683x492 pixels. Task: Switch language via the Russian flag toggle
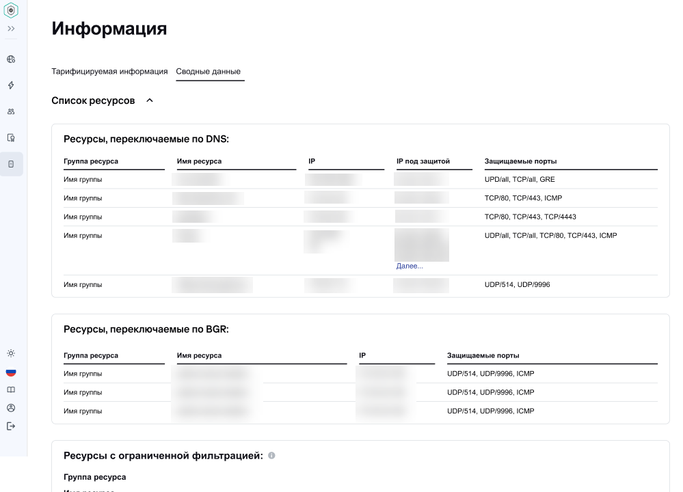click(x=10, y=372)
